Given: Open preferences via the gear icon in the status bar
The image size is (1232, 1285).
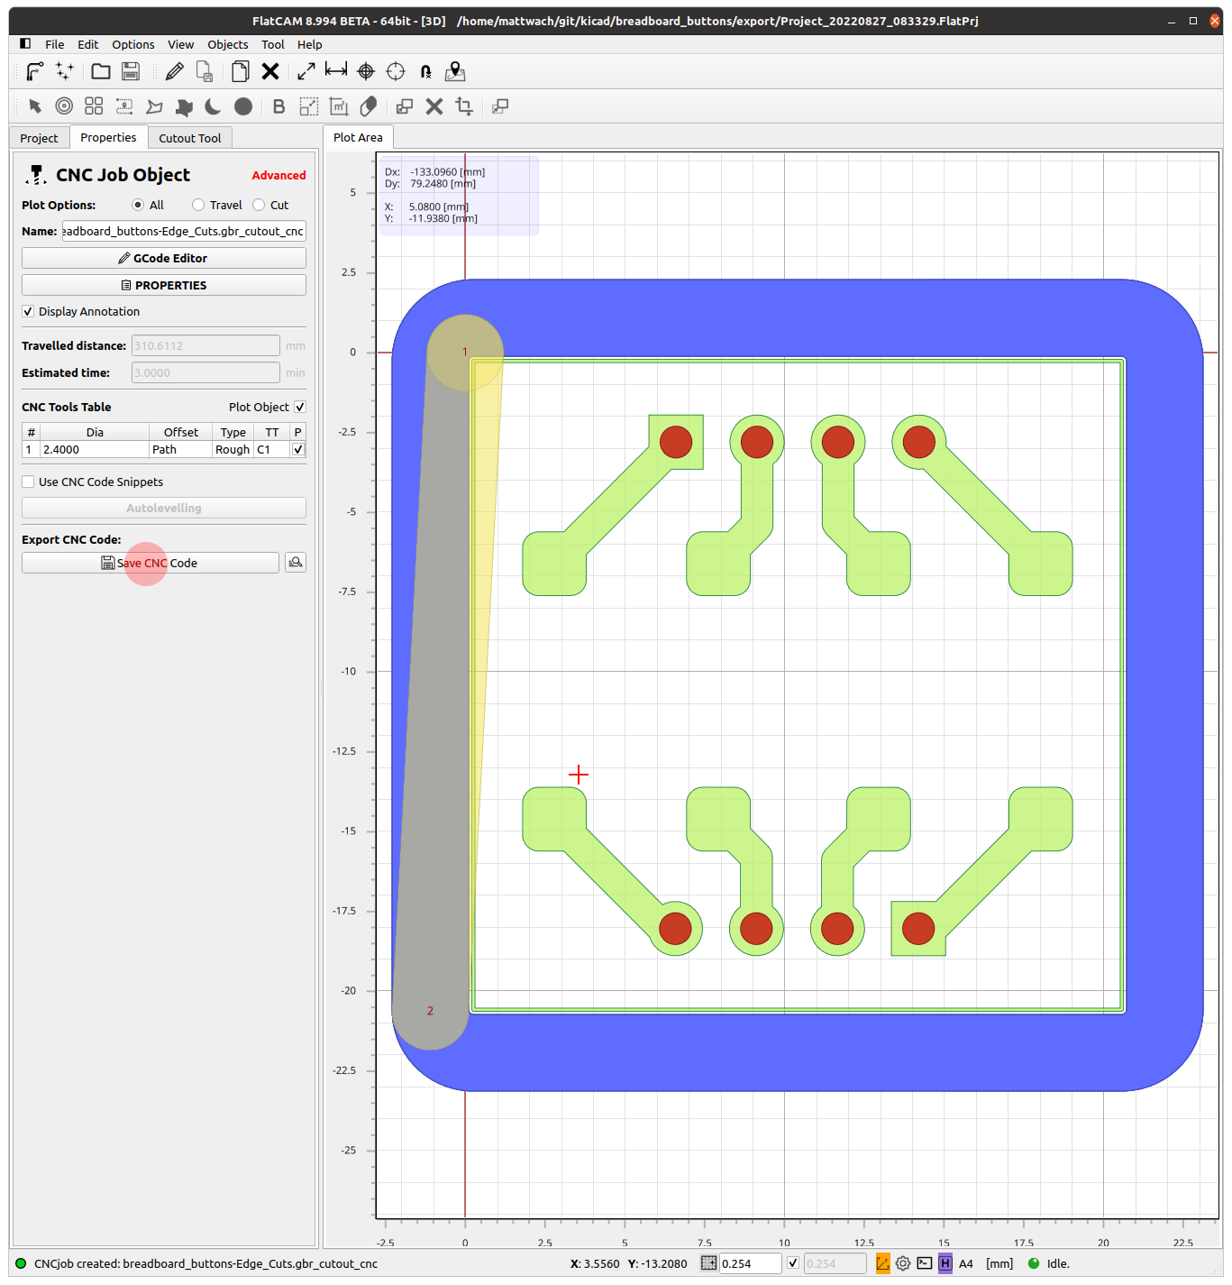Looking at the screenshot, I should pos(902,1263).
